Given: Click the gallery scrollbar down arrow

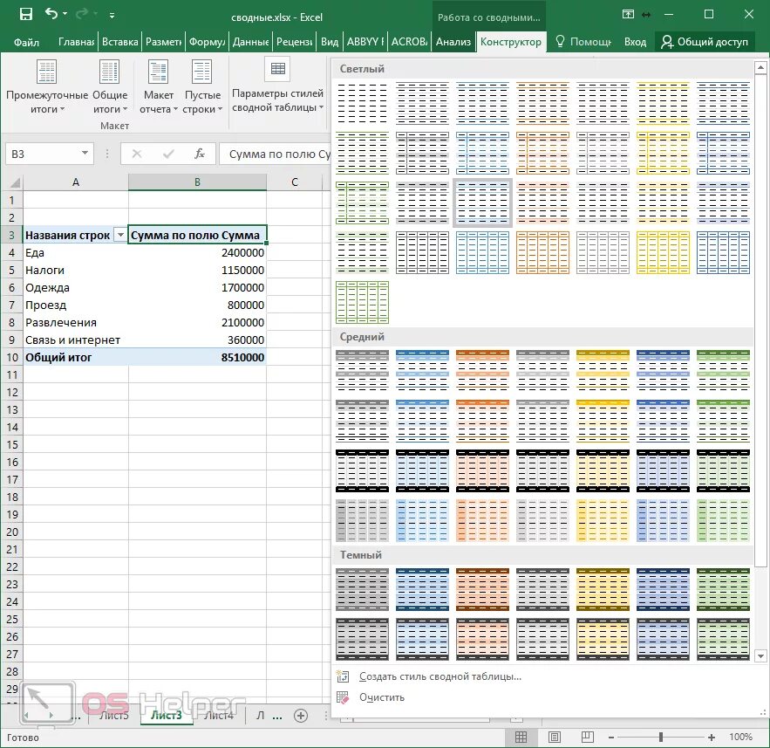Looking at the screenshot, I should (760, 655).
